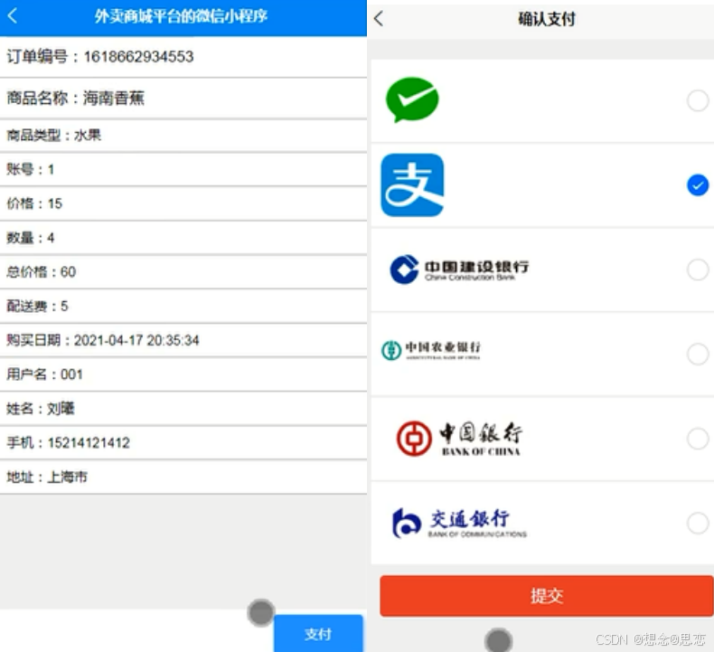
Task: Select the Alipay checked radio button
Action: [697, 185]
